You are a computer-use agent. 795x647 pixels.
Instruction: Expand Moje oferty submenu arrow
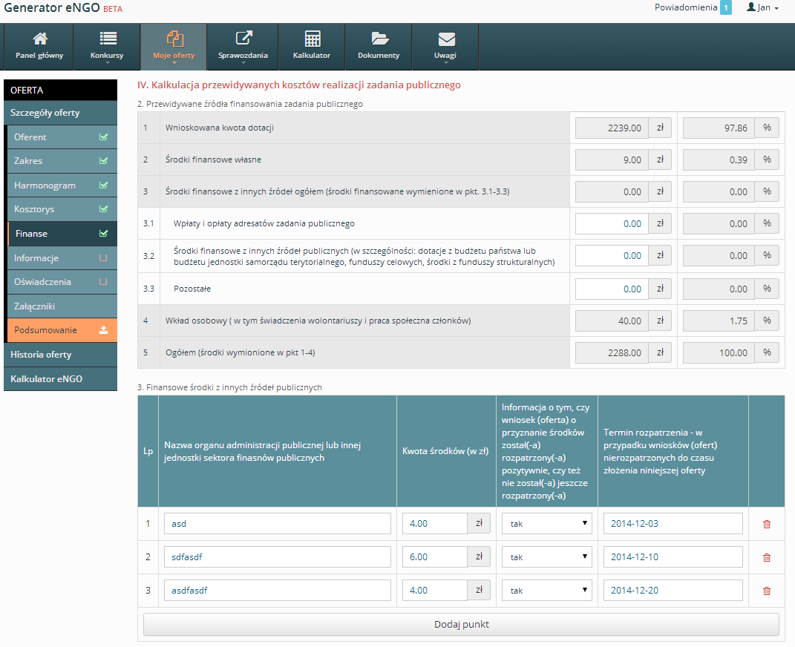(174, 63)
